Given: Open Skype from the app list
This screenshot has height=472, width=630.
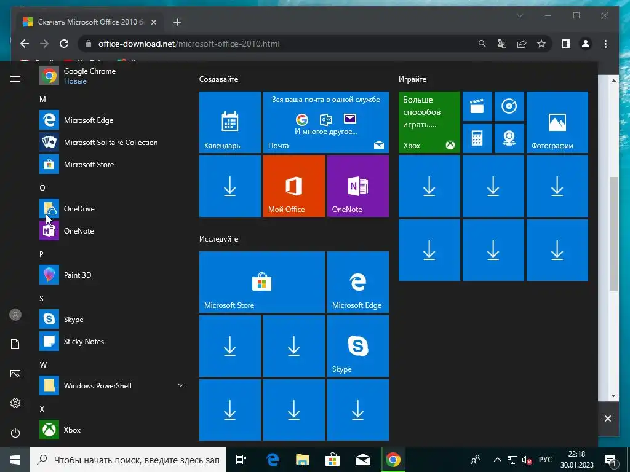Looking at the screenshot, I should pos(111,319).
